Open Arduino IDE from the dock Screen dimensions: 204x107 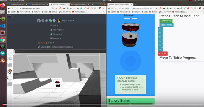pos(3,53)
